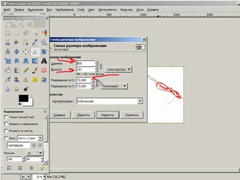
Task: Select the Foreground Select tool
Action: point(17,42)
